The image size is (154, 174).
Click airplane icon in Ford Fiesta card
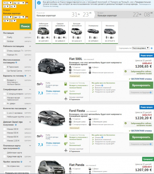[66, 150]
